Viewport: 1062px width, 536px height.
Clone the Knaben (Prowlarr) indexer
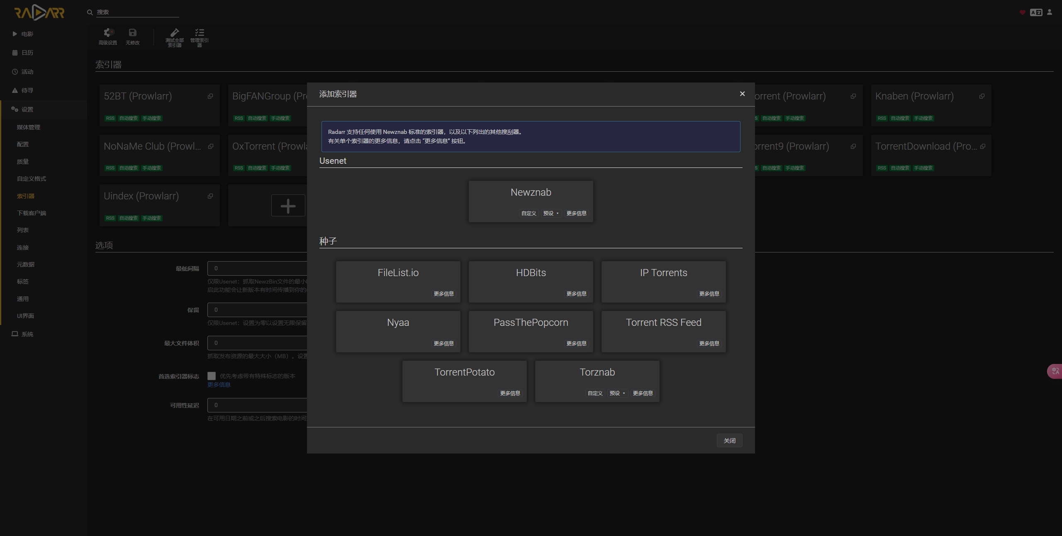coord(982,96)
